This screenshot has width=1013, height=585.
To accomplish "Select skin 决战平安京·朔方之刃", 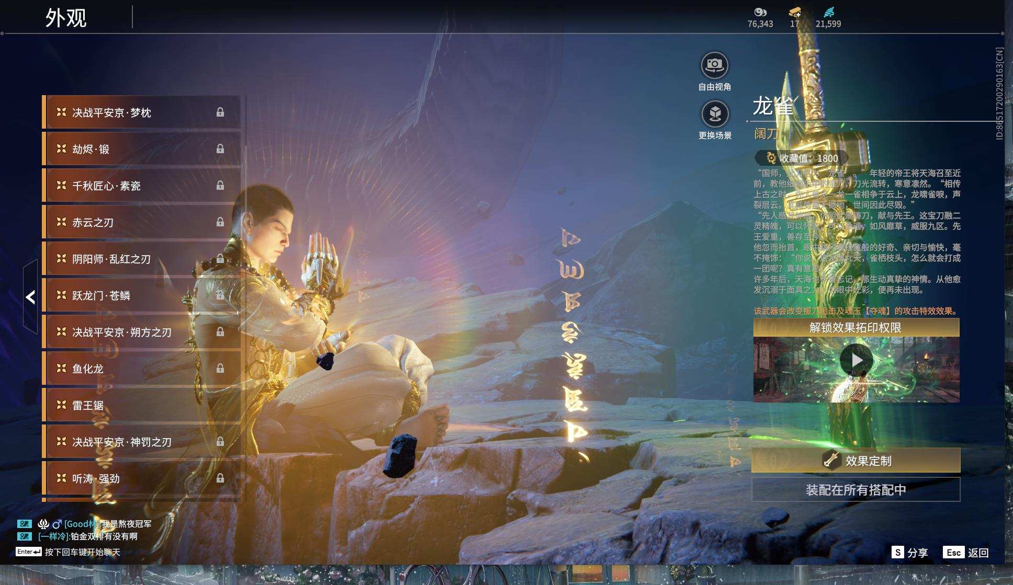I will pos(141,332).
